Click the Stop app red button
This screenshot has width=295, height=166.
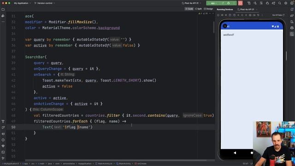pos(240,3)
